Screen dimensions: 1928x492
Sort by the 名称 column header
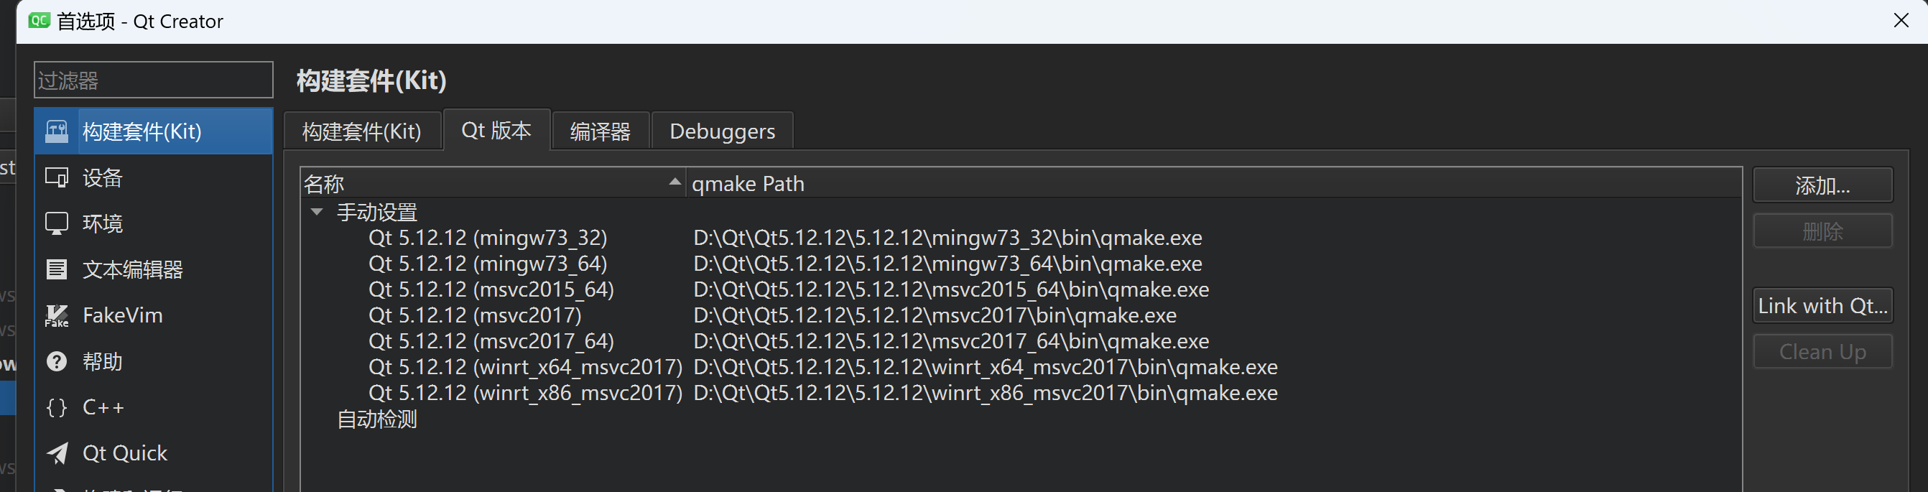[x=486, y=183]
